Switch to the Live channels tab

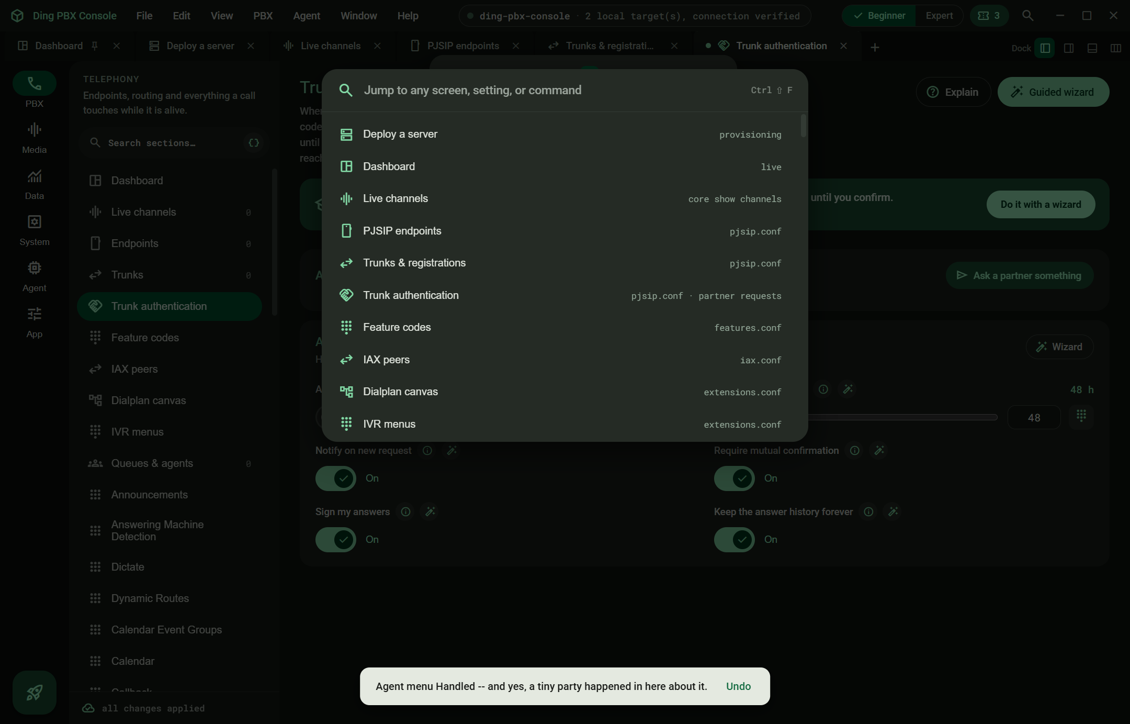point(331,46)
